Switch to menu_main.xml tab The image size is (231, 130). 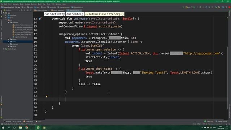(58, 10)
